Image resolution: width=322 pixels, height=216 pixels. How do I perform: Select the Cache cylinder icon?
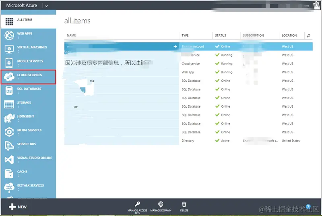(x=9, y=173)
